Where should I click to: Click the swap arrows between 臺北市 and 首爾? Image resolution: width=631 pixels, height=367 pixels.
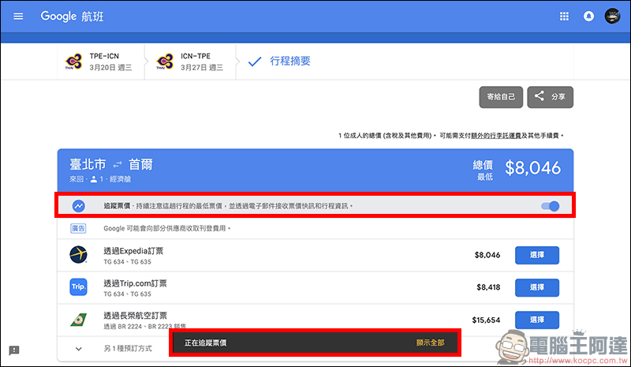click(117, 164)
